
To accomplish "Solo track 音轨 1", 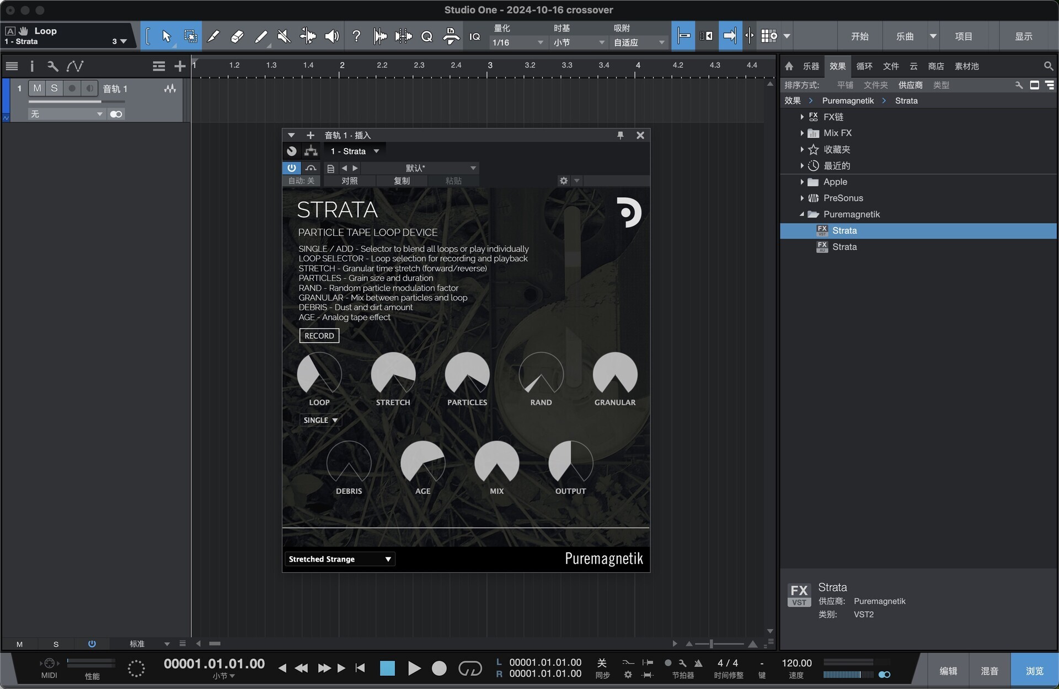I will coord(54,88).
